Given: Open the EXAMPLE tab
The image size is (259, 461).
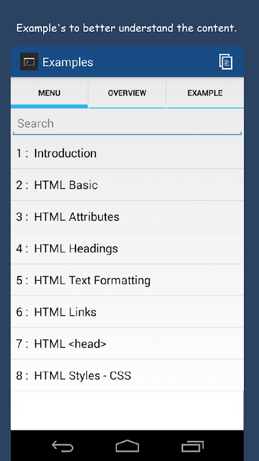Looking at the screenshot, I should [205, 93].
